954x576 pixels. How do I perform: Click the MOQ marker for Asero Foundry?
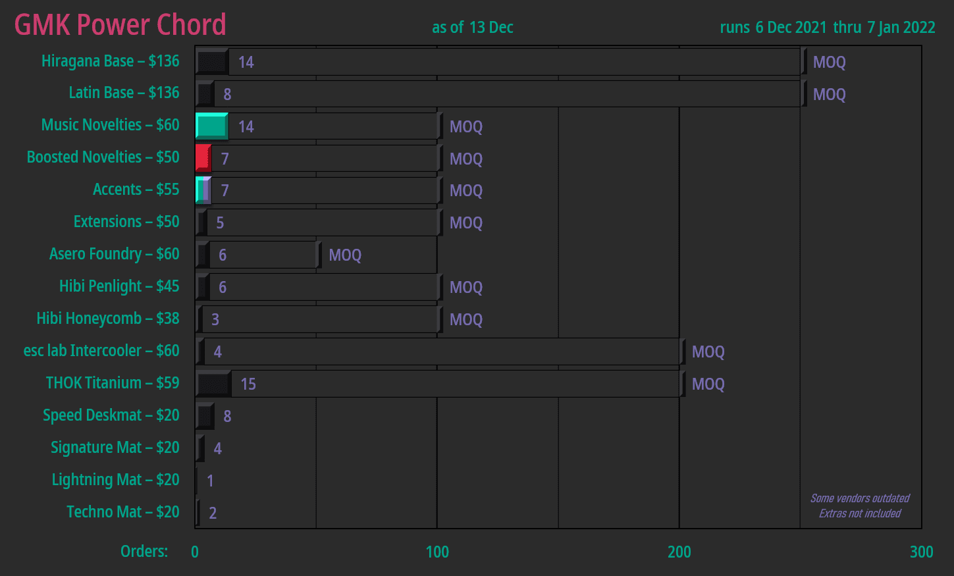point(344,255)
